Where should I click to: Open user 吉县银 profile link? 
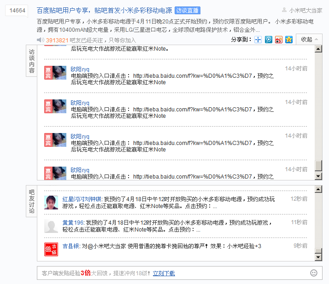[70, 246]
